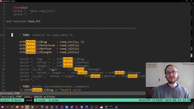Click the "!print *, 'done read_ttf()'" comment
194x109 pixels.
click(35, 11)
